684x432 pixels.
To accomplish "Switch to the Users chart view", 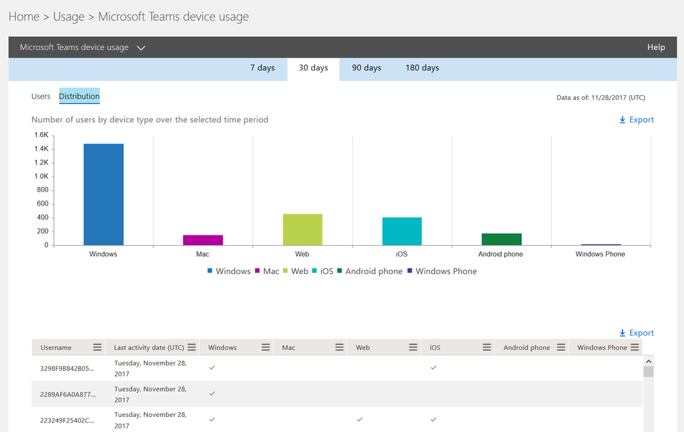I will point(40,97).
